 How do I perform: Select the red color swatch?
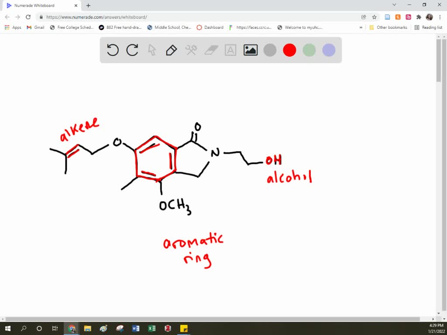(289, 50)
